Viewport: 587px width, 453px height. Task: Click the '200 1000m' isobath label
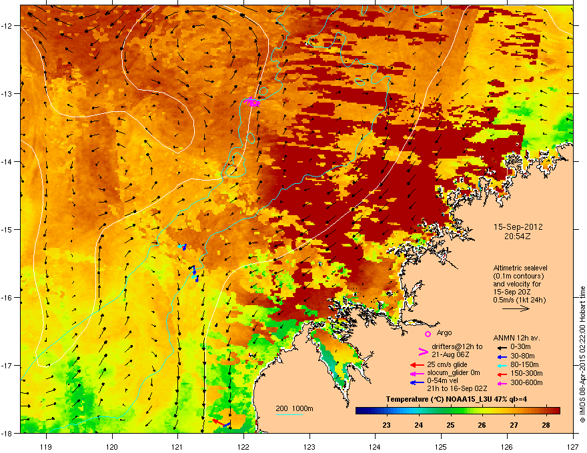(x=294, y=408)
